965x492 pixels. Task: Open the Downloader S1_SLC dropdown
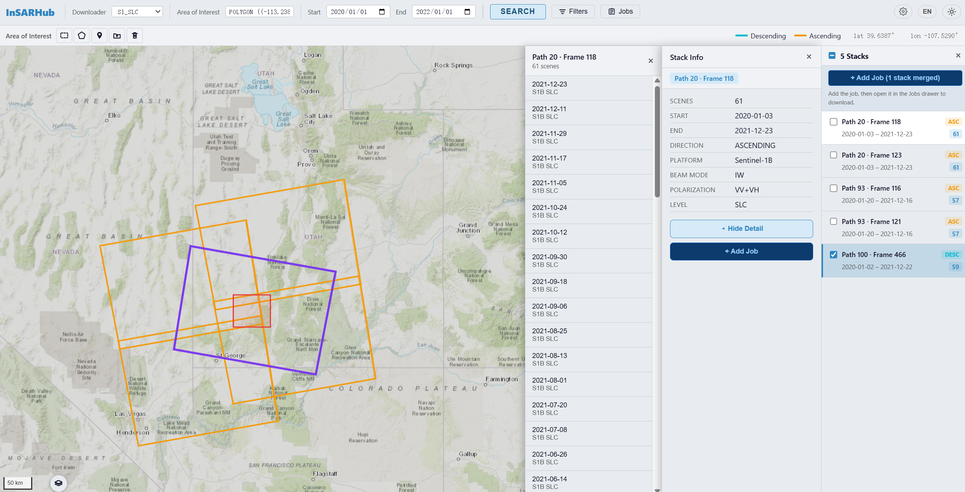(137, 12)
